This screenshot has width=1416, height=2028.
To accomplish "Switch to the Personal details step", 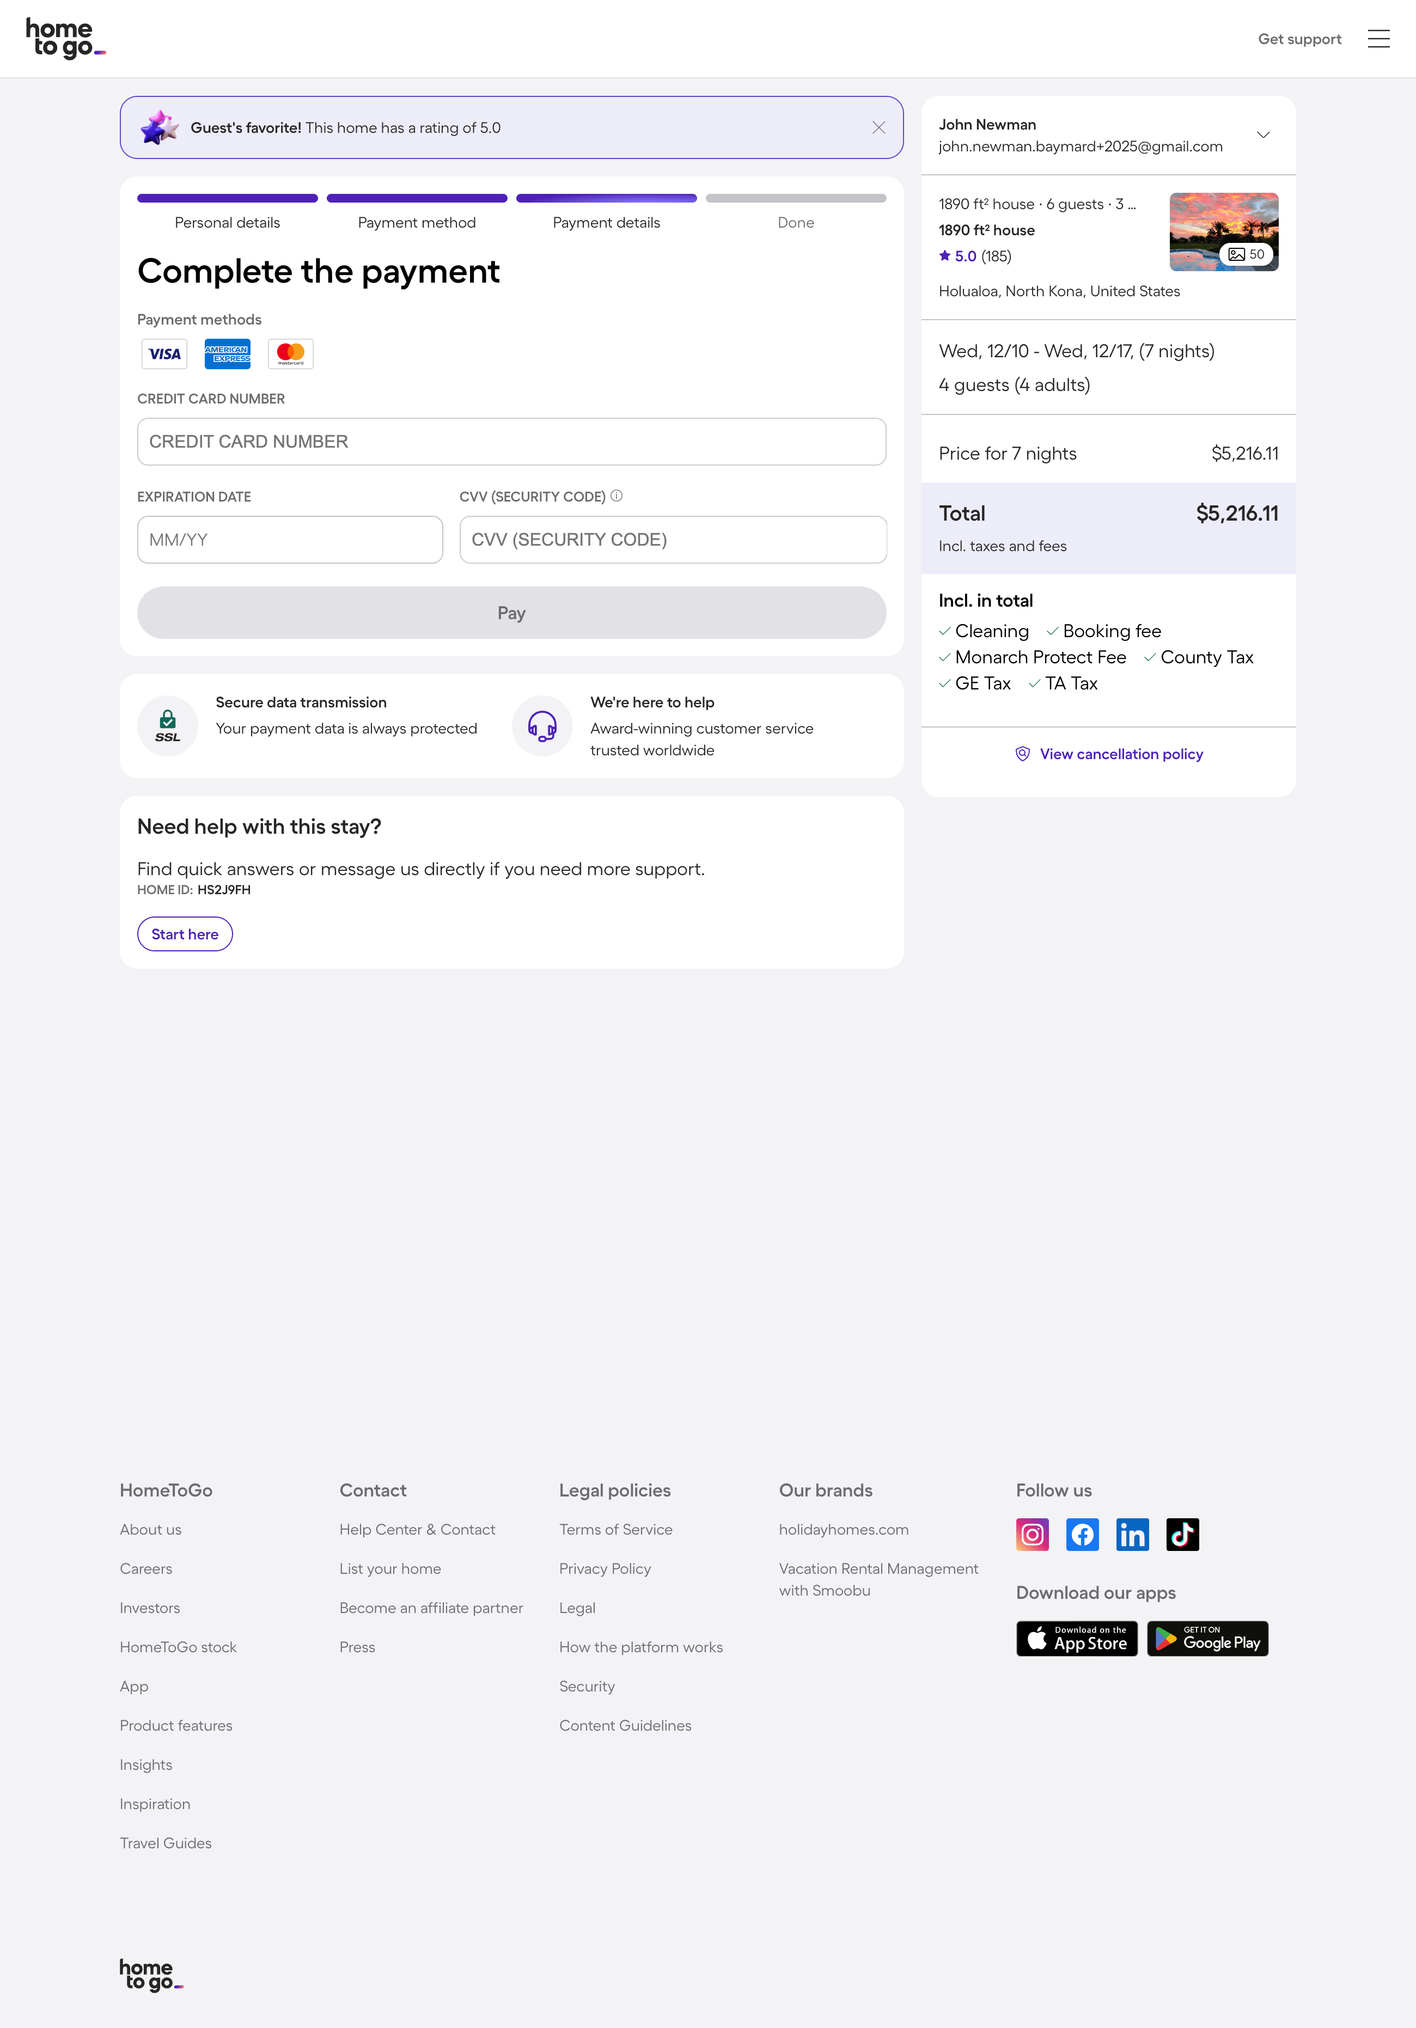I will 227,223.
